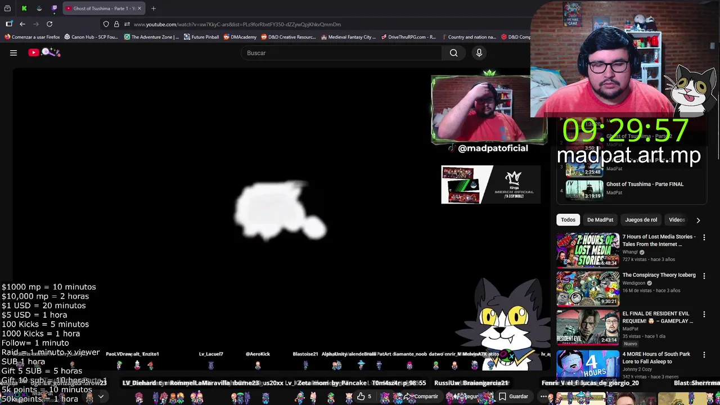Image resolution: width=720 pixels, height=405 pixels.
Task: Open Future Pinball bookmark
Action: pyautogui.click(x=201, y=37)
